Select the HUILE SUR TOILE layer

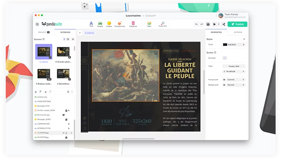tap(54, 101)
